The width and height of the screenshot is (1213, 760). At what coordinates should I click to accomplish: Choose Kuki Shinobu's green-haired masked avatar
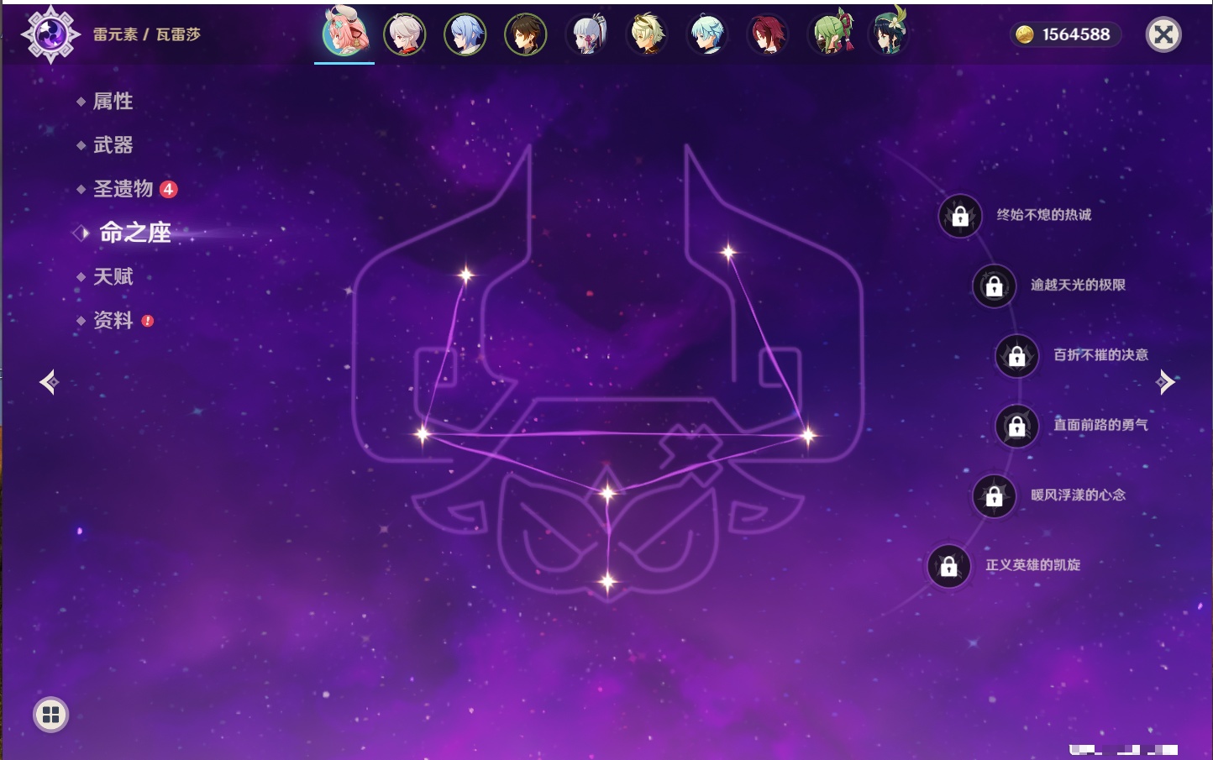point(830,34)
